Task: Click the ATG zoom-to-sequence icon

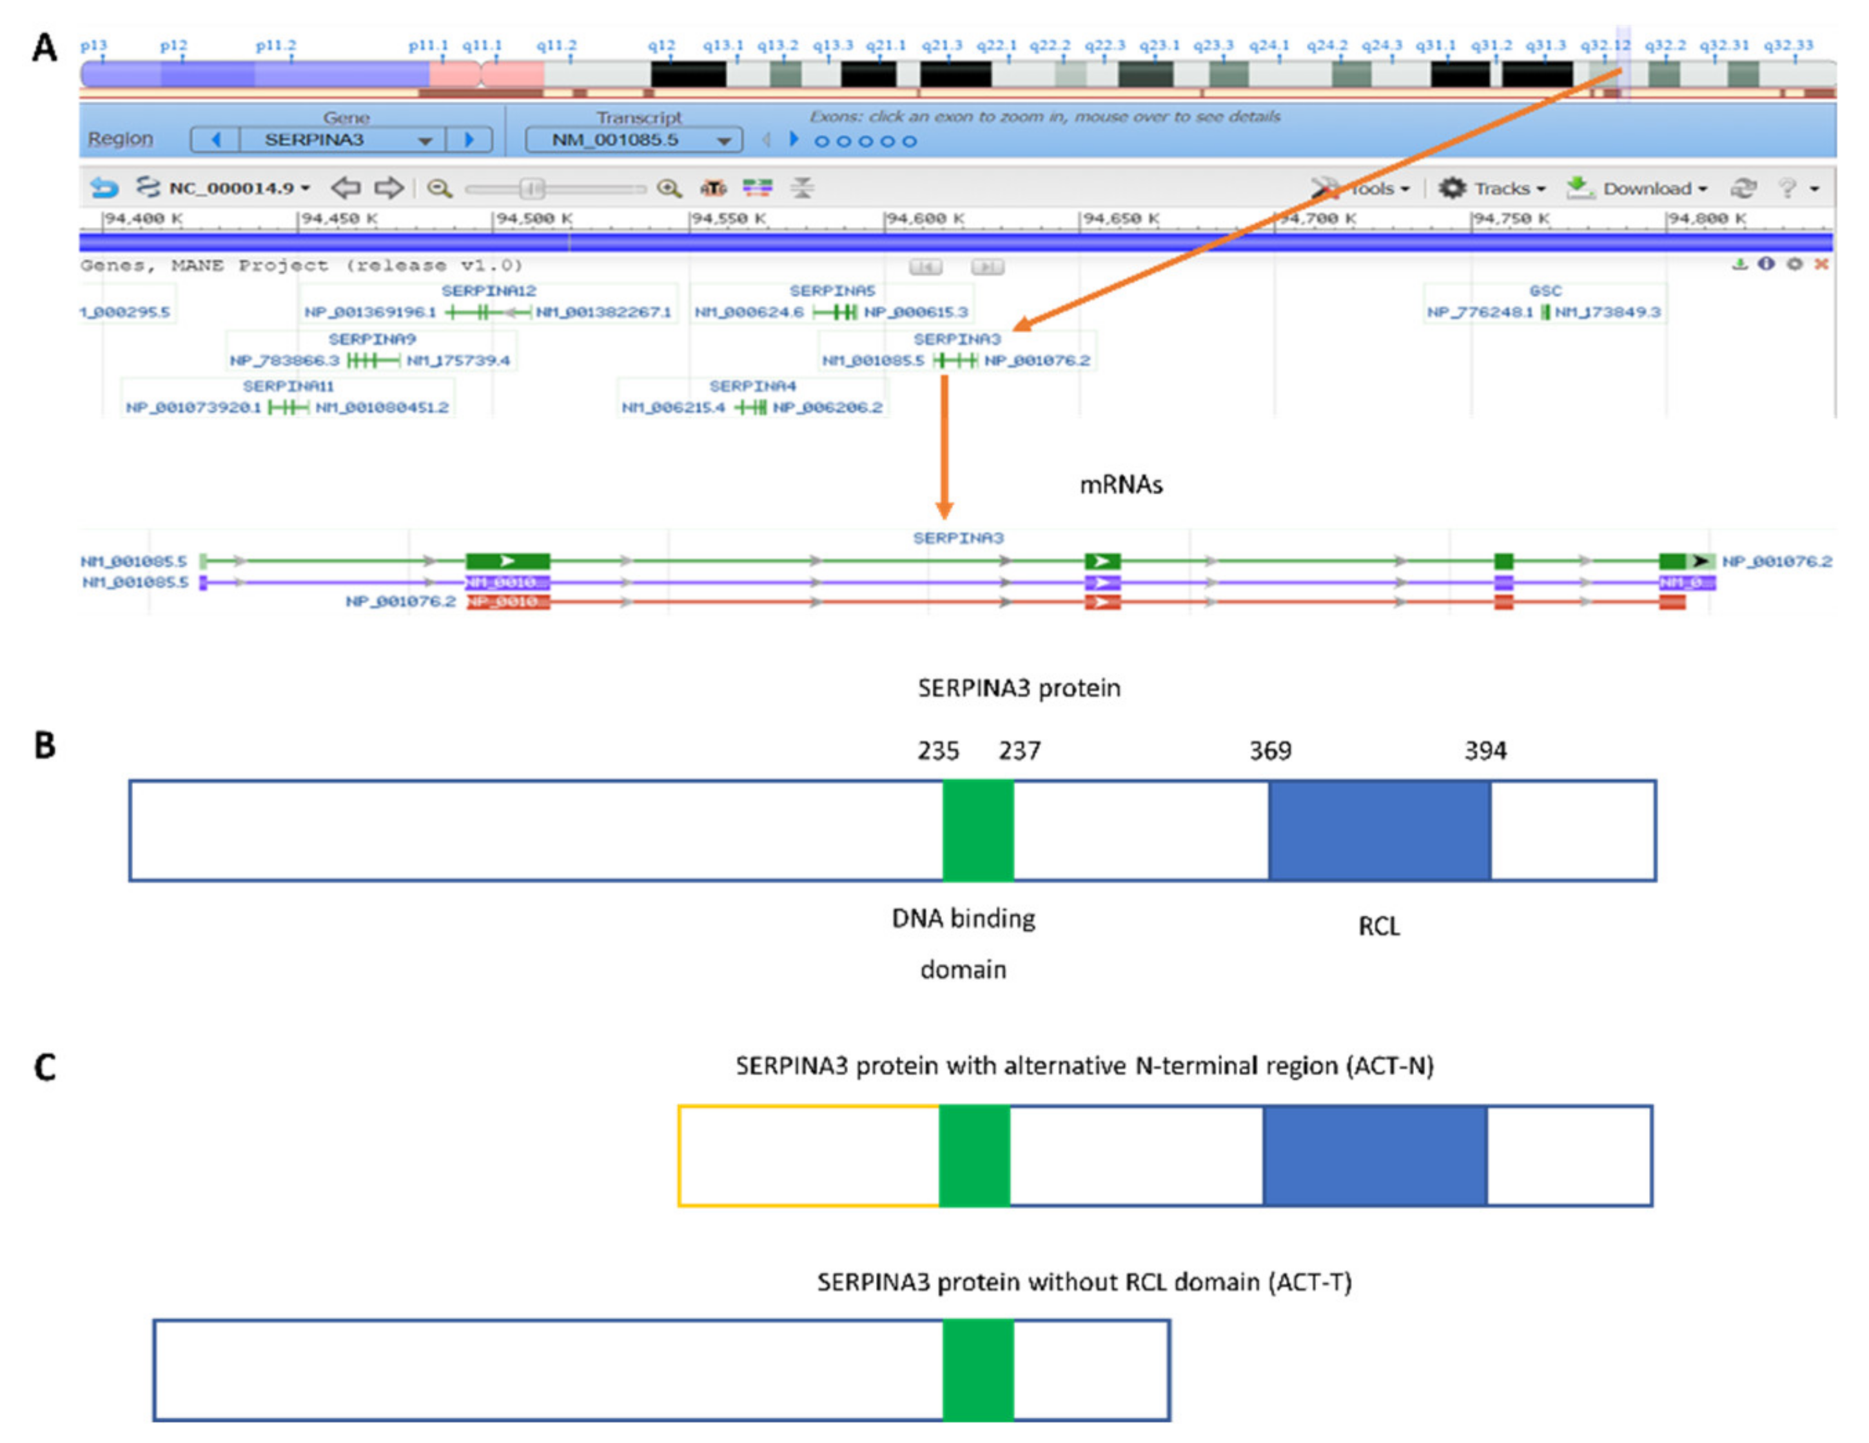Action: 713,188
